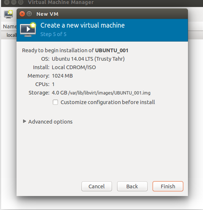Click the storage path /var/lib/libvirt/images/UBUNTU_001.img

click(109, 93)
